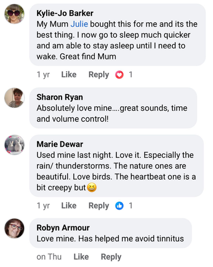Like Marie Dewar's comment

(69, 205)
